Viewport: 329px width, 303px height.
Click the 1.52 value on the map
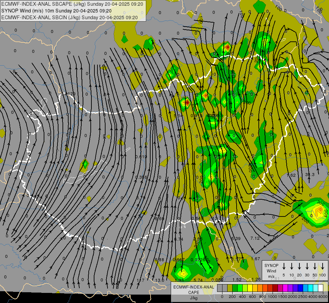pos(237,279)
